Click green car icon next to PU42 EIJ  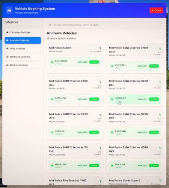[x=112, y=165]
